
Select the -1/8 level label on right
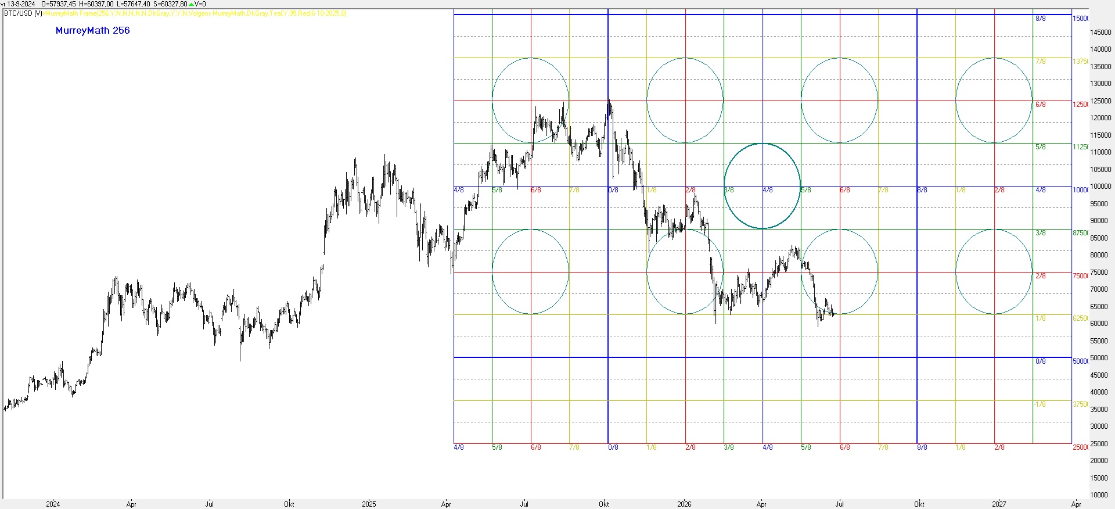[x=1040, y=404]
